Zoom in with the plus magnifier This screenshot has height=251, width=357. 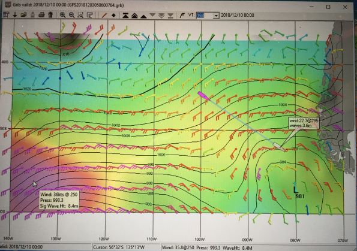pos(62,15)
